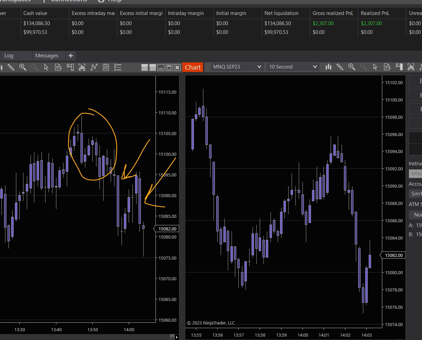Select the cursor pointer tool on left chart

47,67
